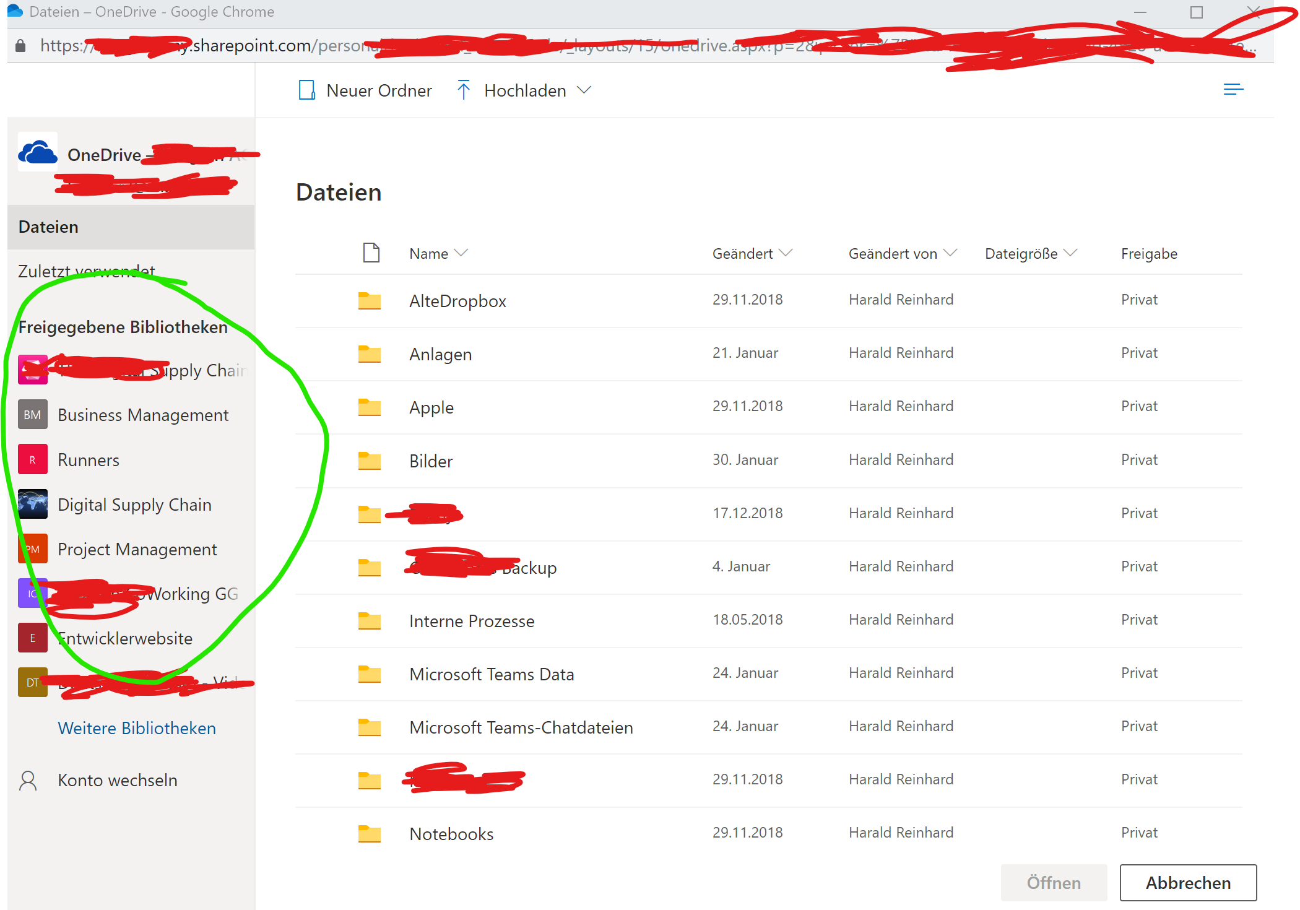Viewport: 1300px width, 910px height.
Task: Open the Business Management library
Action: [143, 415]
